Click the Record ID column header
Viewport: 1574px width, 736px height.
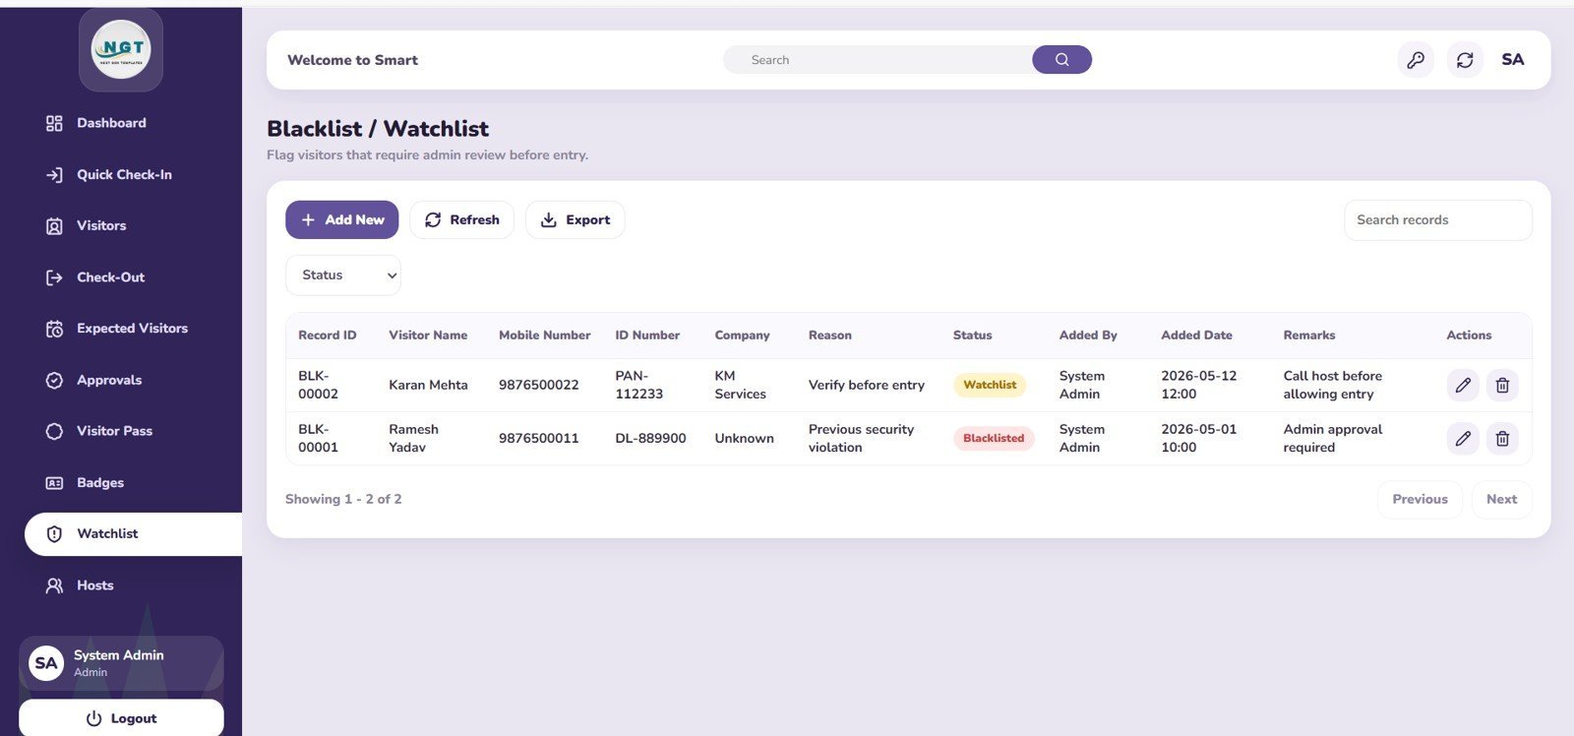[328, 336]
